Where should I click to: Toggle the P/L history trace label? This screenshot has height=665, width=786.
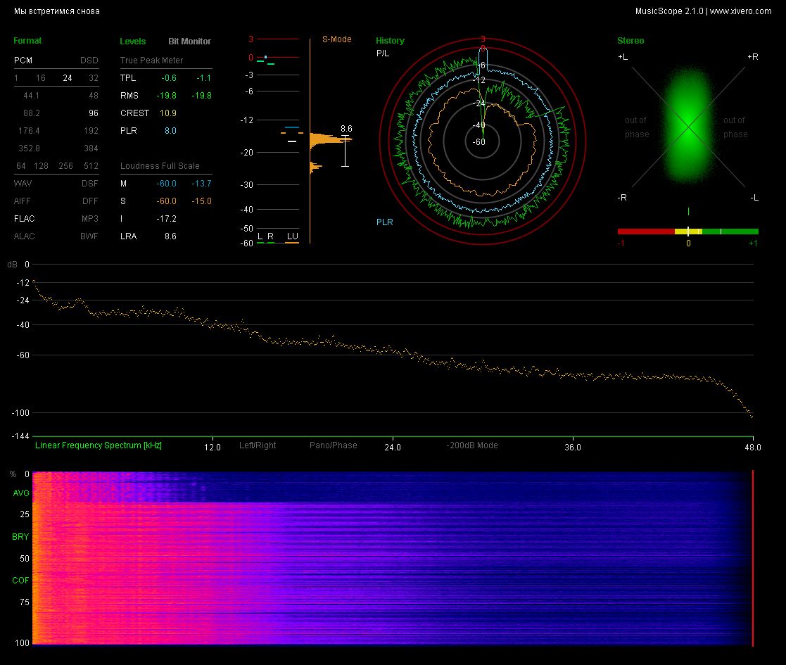point(382,53)
